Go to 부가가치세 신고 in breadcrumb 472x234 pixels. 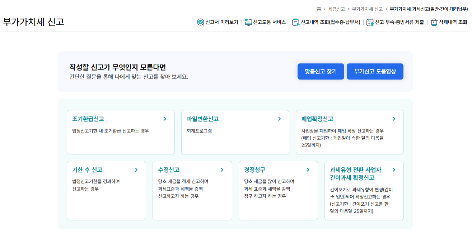point(367,9)
